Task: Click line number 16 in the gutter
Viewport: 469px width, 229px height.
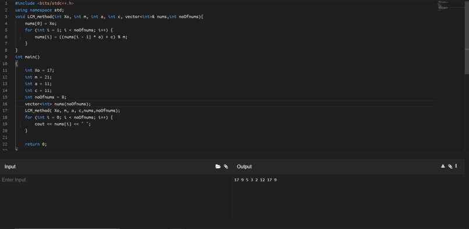Action: tap(5, 104)
